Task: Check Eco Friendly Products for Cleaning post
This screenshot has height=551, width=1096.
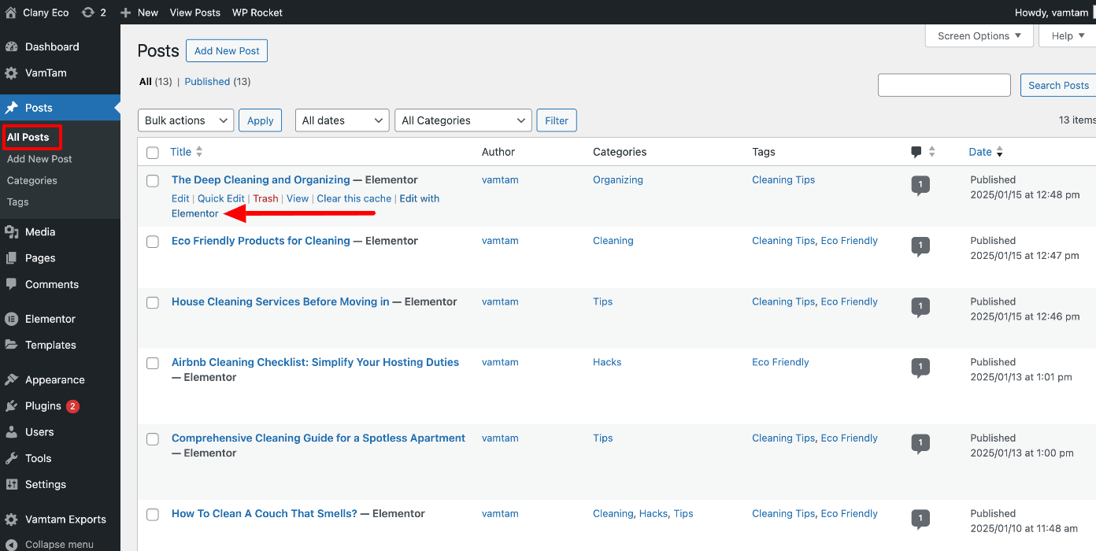Action: pyautogui.click(x=153, y=242)
